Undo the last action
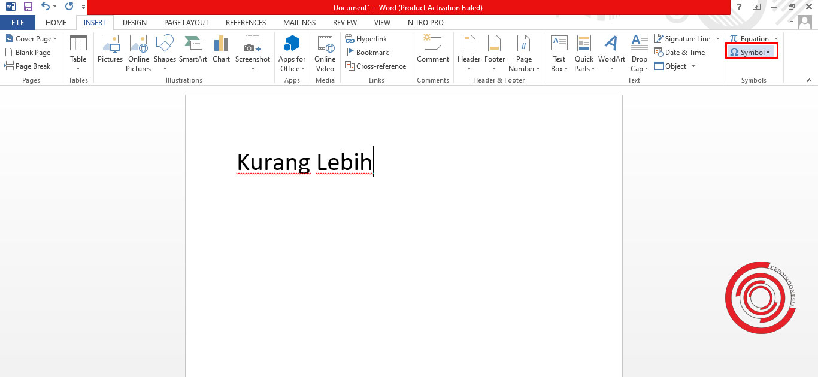The image size is (818, 377). [x=46, y=7]
